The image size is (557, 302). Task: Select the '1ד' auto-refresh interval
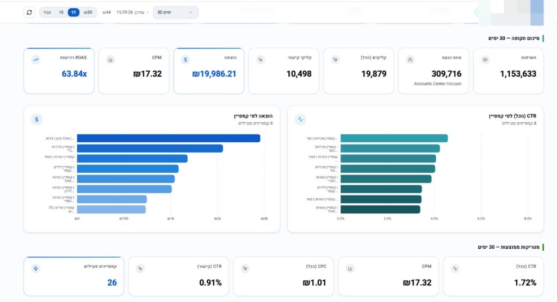coord(73,12)
